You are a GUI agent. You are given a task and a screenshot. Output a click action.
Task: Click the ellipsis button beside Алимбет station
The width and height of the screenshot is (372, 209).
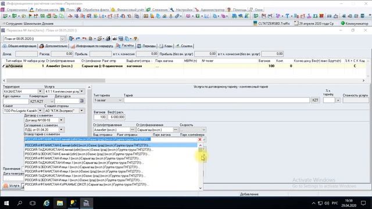(x=133, y=129)
